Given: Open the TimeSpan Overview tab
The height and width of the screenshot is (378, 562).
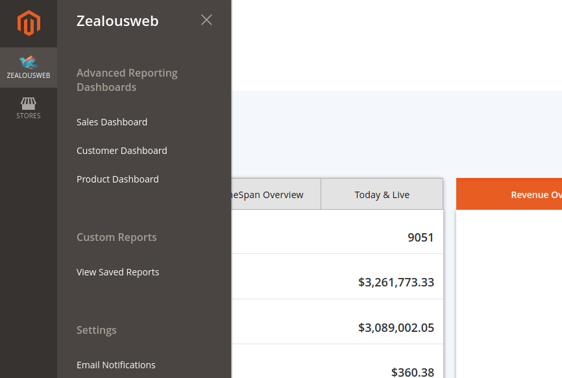Looking at the screenshot, I should (267, 194).
